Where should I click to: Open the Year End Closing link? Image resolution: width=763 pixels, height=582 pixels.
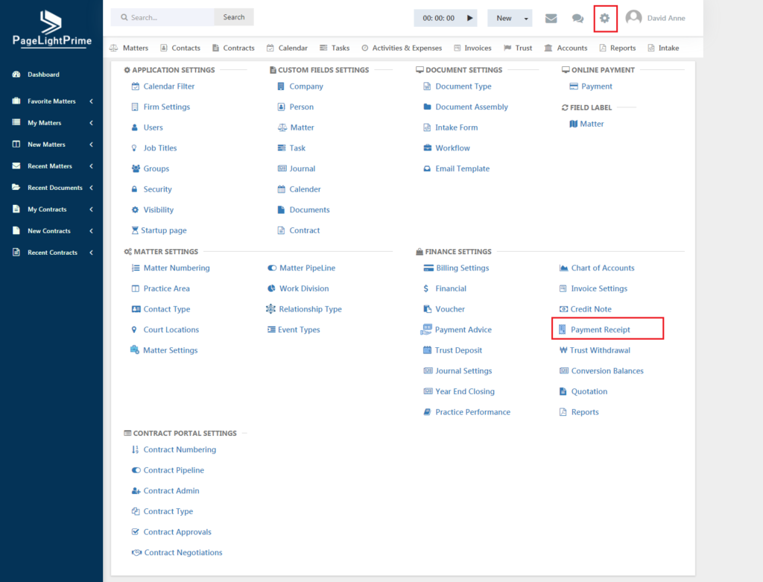(465, 391)
